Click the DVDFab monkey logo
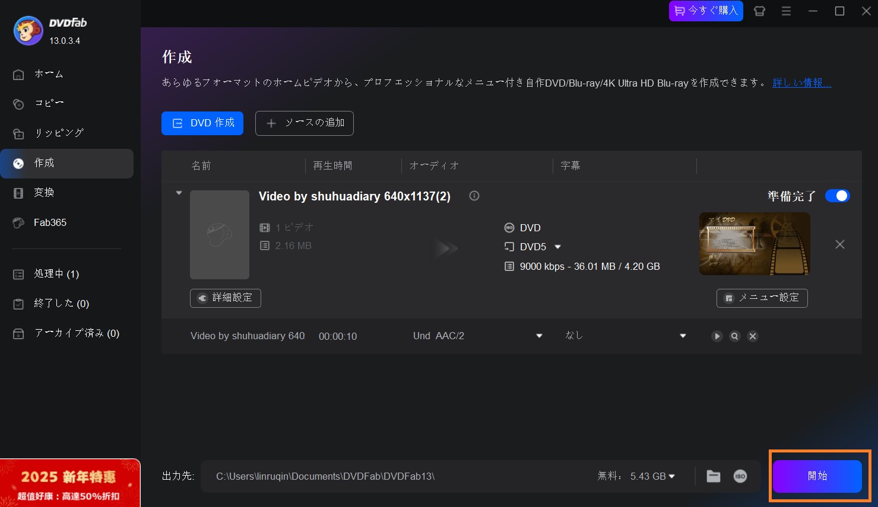Screen dimensions: 878x507 point(28,31)
